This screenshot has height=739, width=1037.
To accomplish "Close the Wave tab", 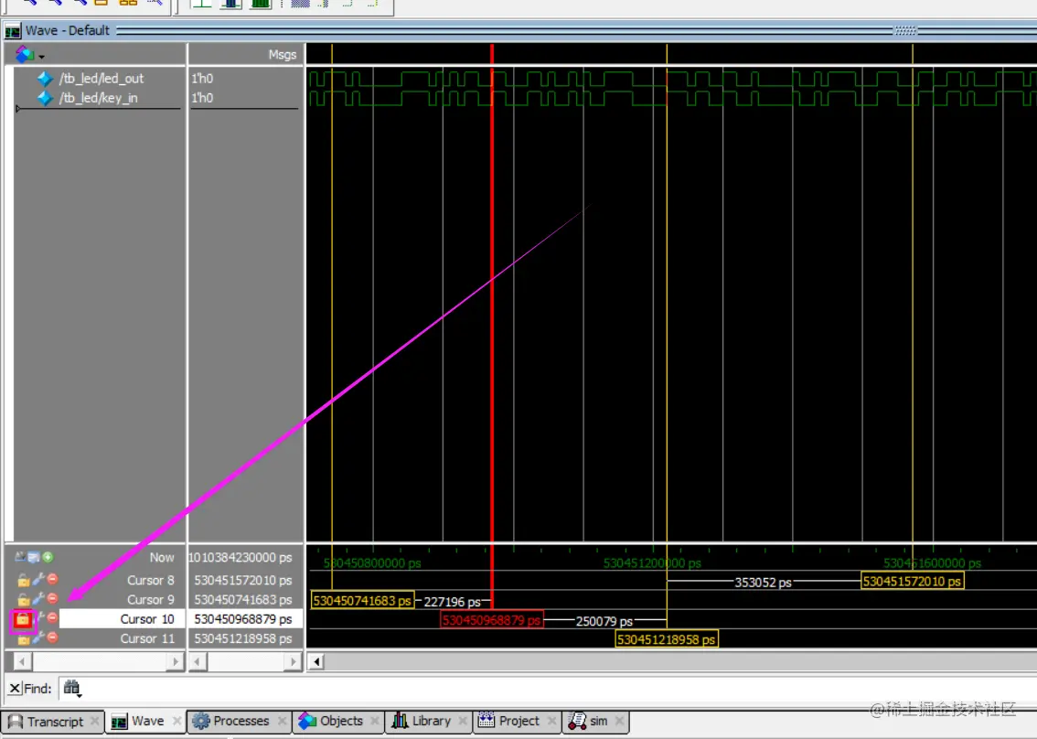I will click(x=177, y=721).
